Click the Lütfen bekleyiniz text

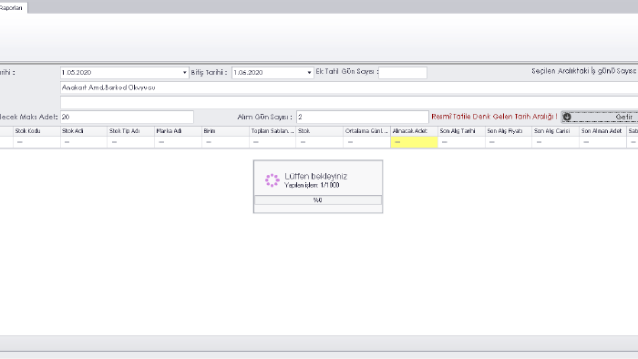pos(315,176)
